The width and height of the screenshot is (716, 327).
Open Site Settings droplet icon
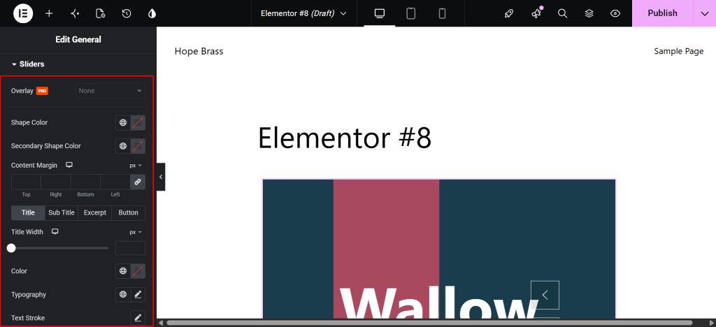(152, 14)
